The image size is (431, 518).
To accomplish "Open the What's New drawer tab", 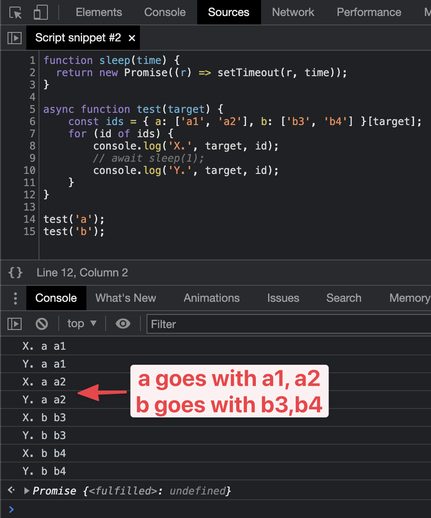I will tap(126, 298).
